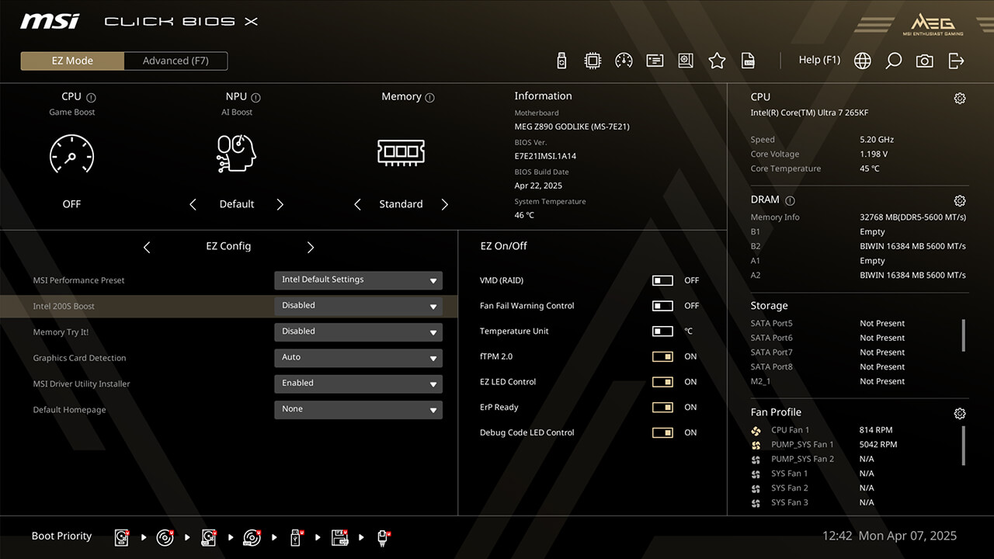Image resolution: width=994 pixels, height=559 pixels.
Task: Open the Default Homepage dropdown
Action: tap(358, 409)
